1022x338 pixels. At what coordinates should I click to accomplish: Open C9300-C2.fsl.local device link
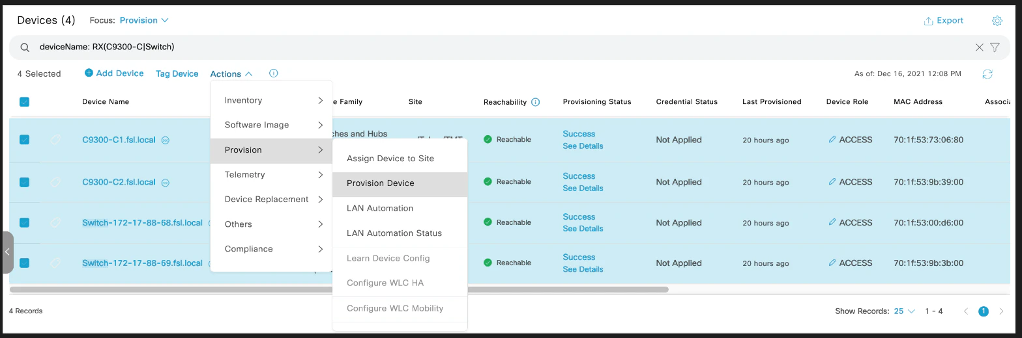(x=119, y=183)
